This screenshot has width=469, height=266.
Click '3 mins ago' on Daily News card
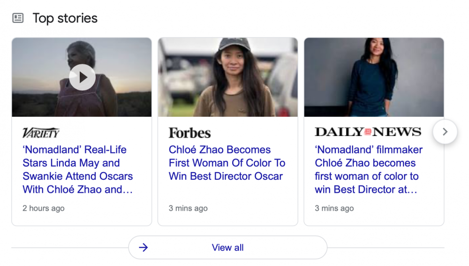point(334,208)
